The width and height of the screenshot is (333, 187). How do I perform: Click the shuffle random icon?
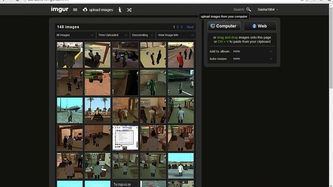pos(129,10)
